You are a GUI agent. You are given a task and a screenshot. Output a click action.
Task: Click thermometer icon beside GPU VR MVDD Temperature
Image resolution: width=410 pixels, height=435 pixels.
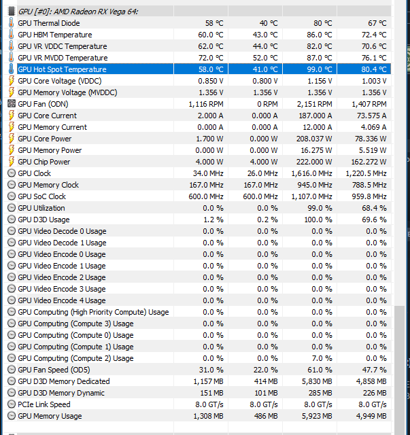(x=11, y=58)
